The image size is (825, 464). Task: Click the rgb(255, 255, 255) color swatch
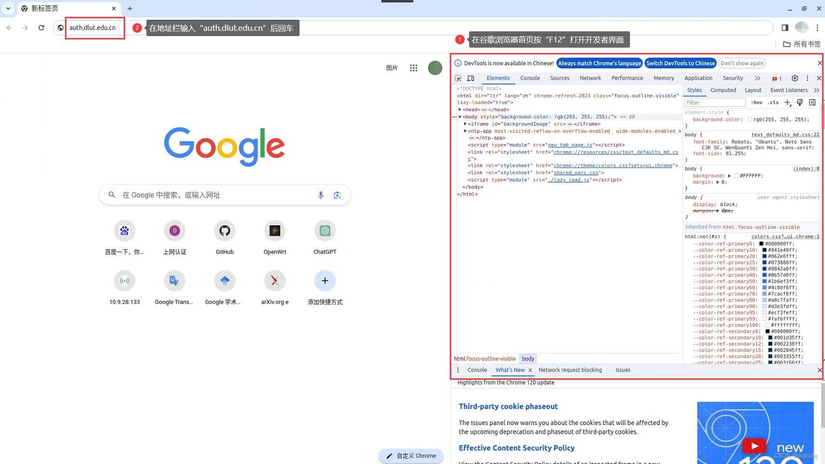(750, 120)
